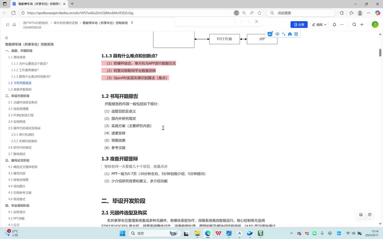
Task: Jump to 二、毕设开发阶段 outline heading
Action: coord(17,96)
